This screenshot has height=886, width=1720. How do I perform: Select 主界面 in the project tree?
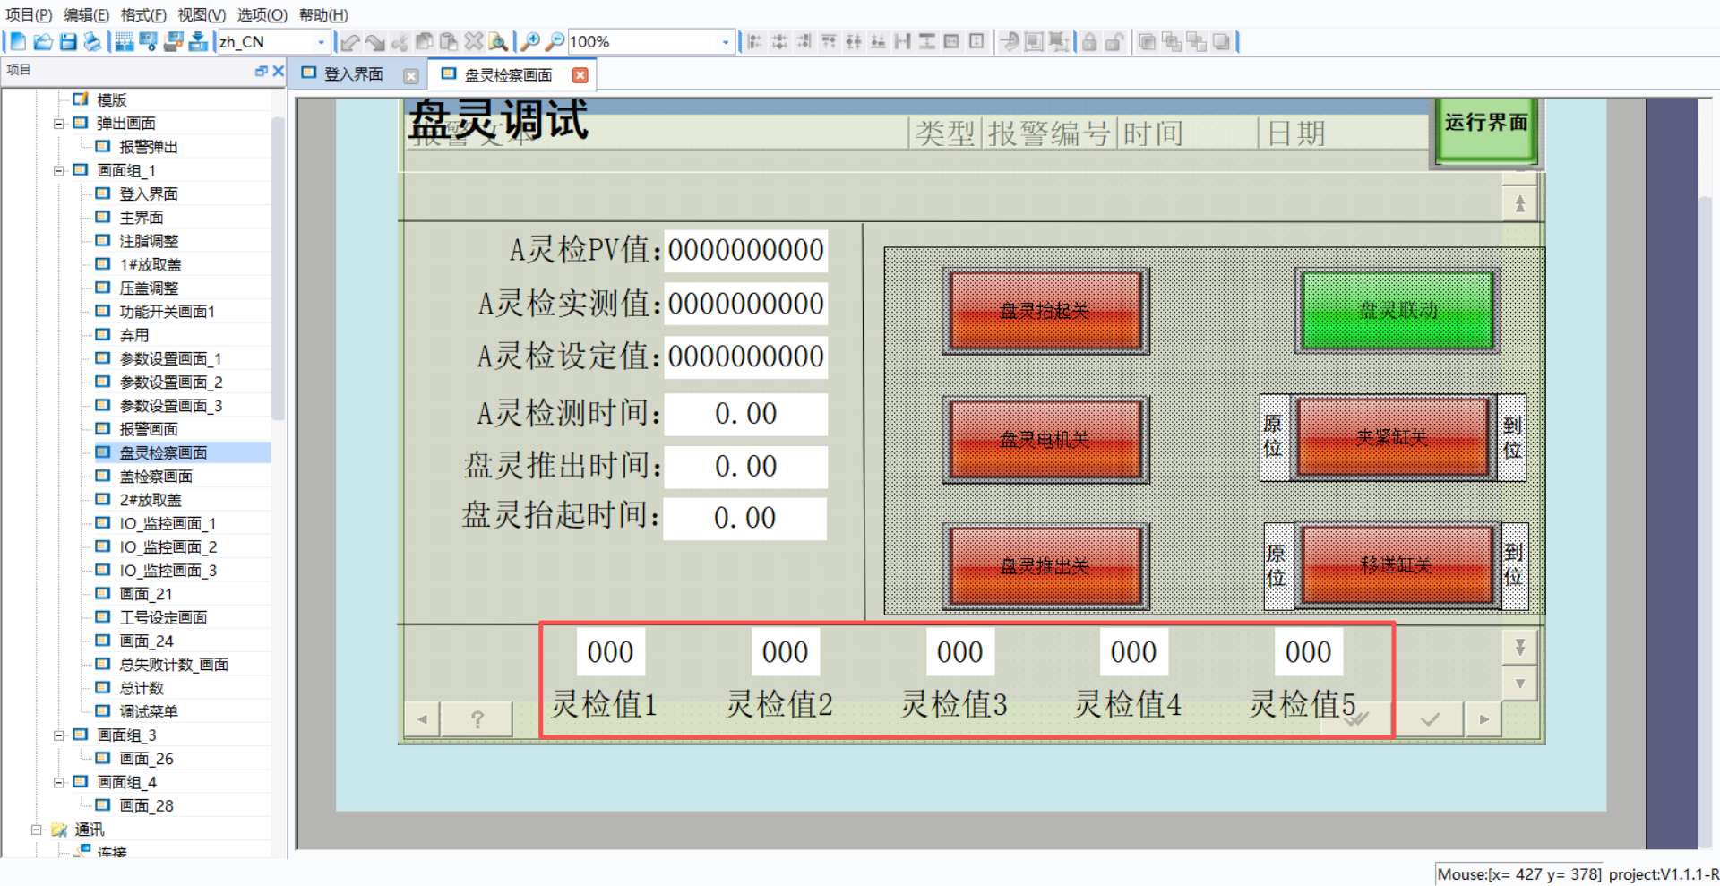pos(142,218)
